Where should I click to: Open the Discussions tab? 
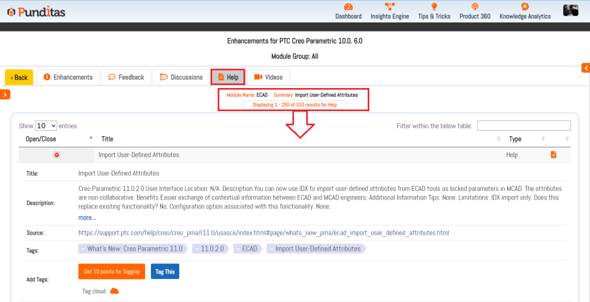point(181,77)
